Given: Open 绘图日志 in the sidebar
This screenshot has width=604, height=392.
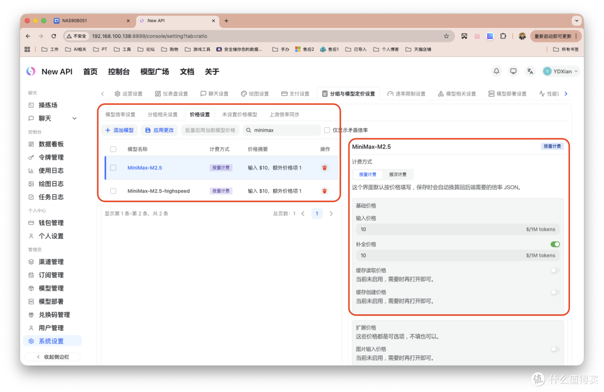Looking at the screenshot, I should click(x=53, y=184).
